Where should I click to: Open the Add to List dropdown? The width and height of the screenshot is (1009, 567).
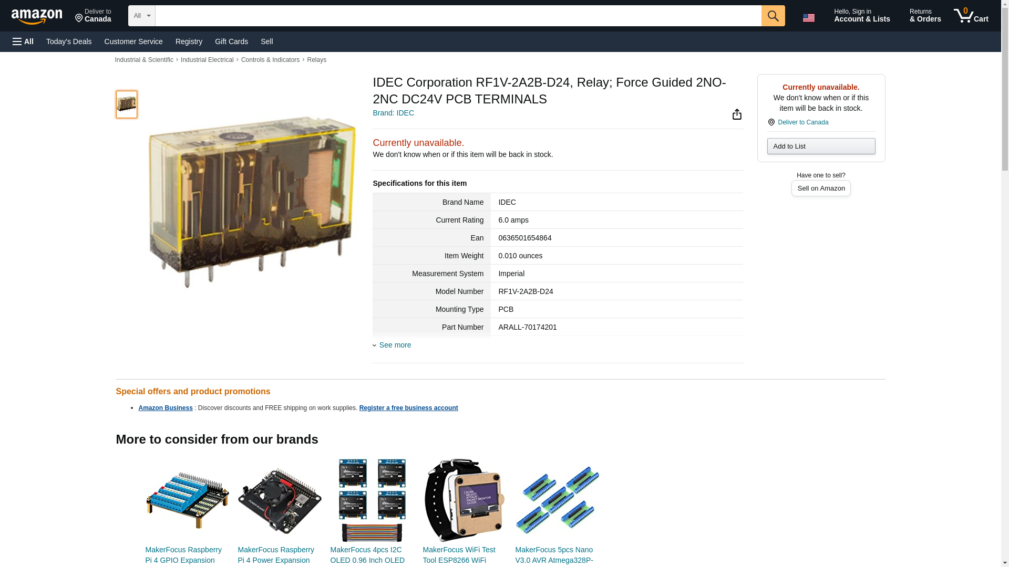pos(821,146)
